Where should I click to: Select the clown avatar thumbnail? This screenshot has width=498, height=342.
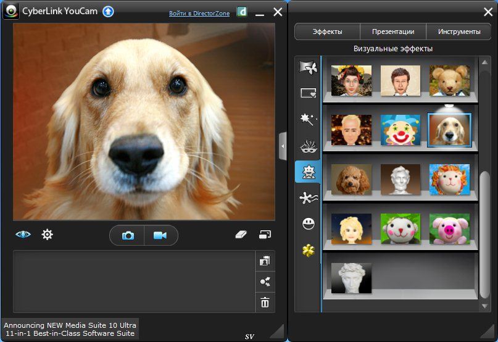click(400, 130)
